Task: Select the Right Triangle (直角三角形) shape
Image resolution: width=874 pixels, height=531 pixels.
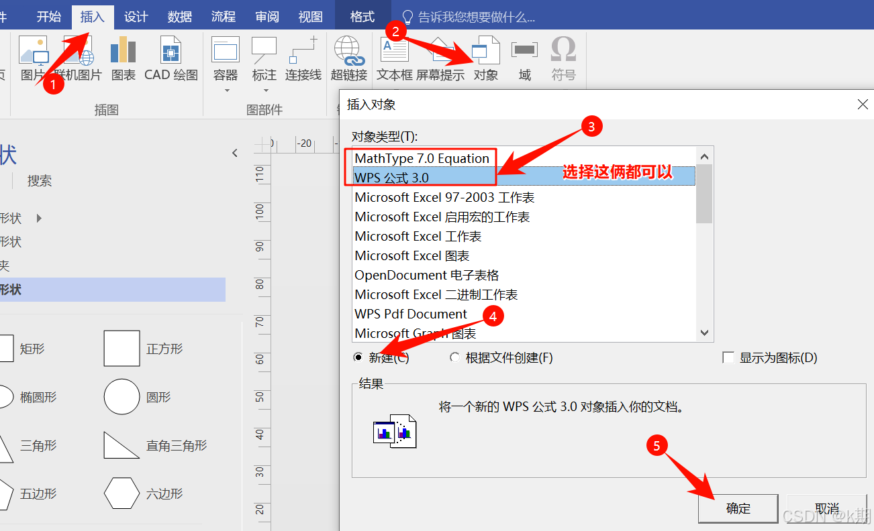Action: click(x=122, y=445)
